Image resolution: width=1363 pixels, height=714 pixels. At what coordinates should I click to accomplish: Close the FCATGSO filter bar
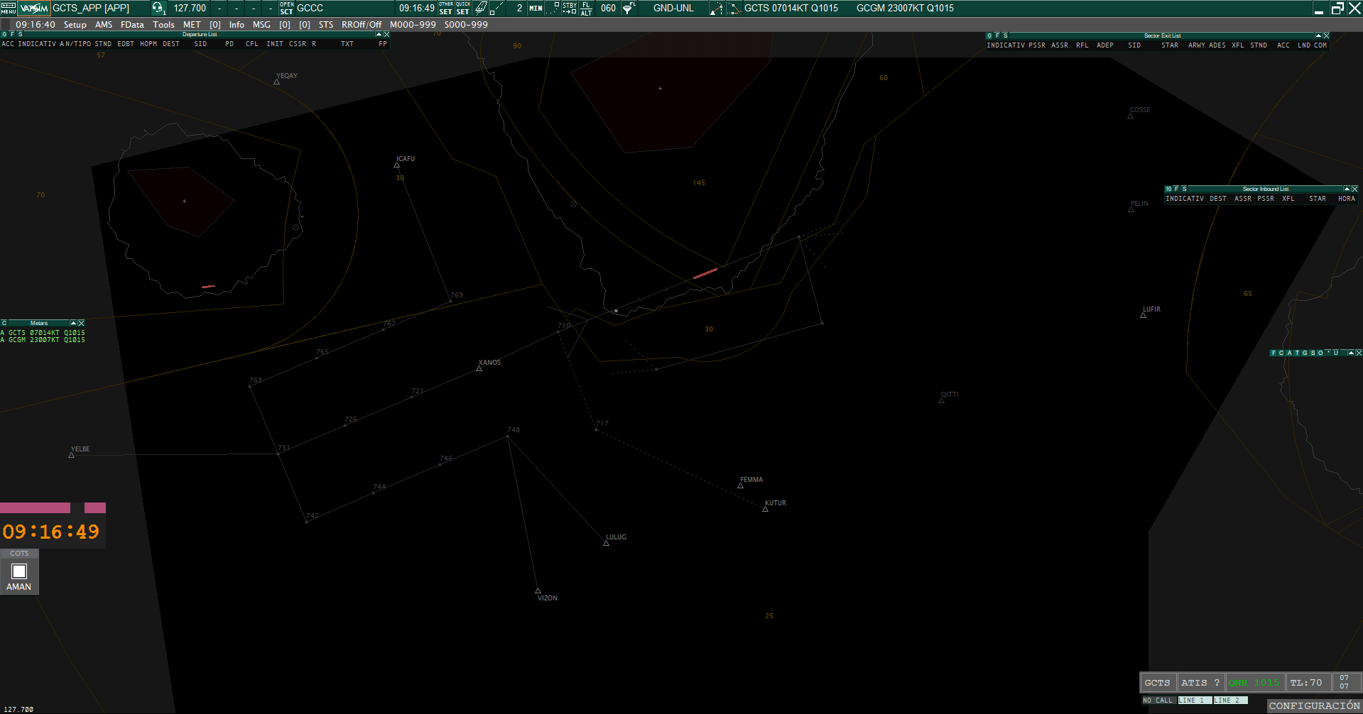[x=1359, y=353]
